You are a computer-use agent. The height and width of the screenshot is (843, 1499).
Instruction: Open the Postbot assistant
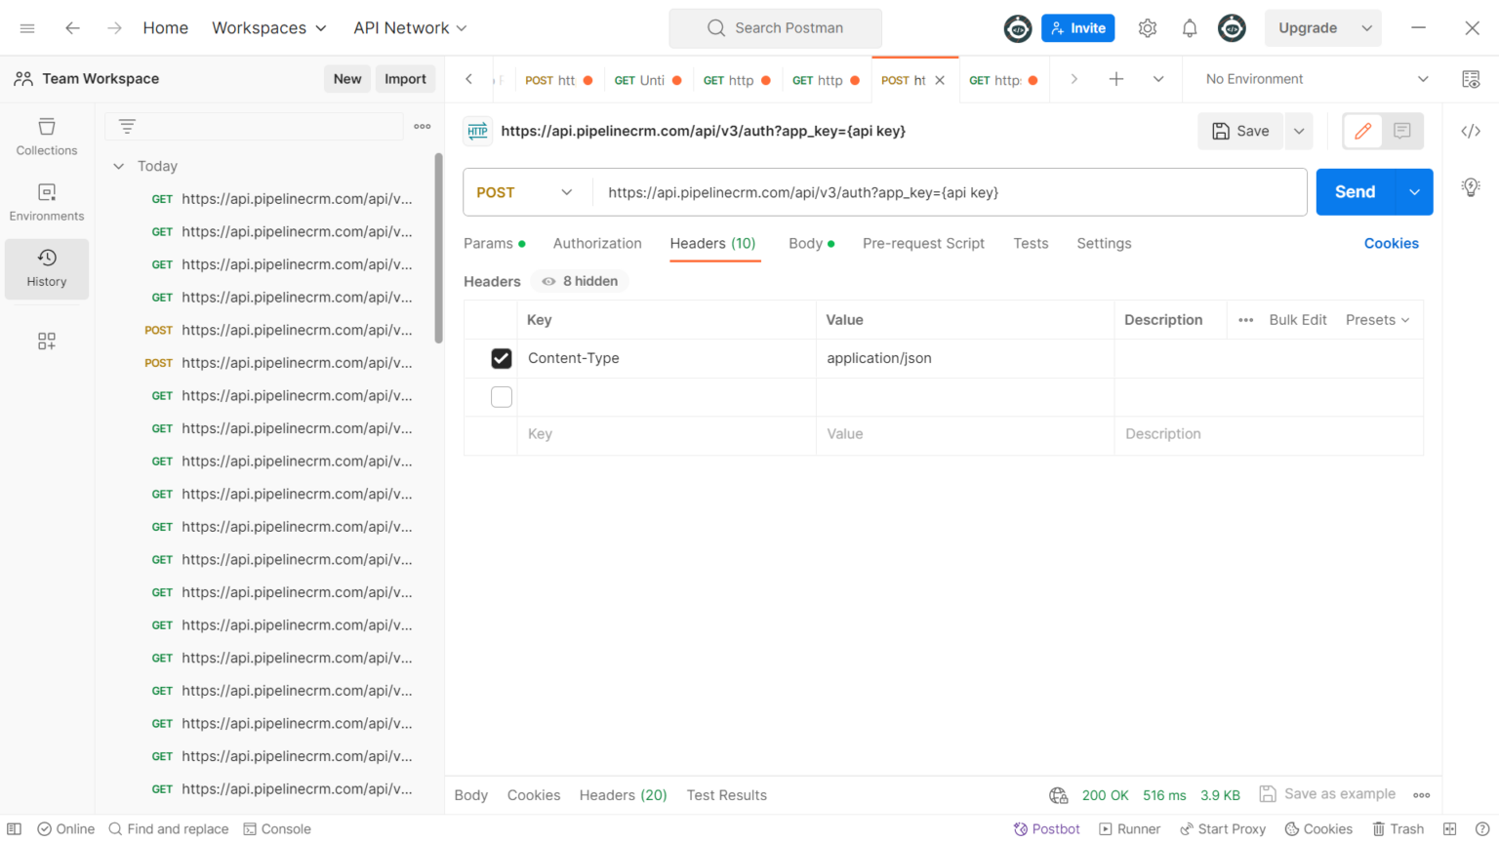pyautogui.click(x=1046, y=828)
